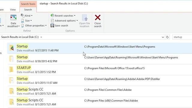Select Startup result in ProgramData path
Viewport: 192px width, 108px height.
tap(100, 48)
